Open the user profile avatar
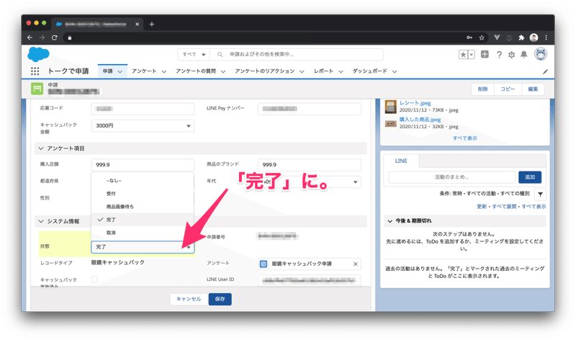Screen dimensions: 576x340 click(x=541, y=54)
